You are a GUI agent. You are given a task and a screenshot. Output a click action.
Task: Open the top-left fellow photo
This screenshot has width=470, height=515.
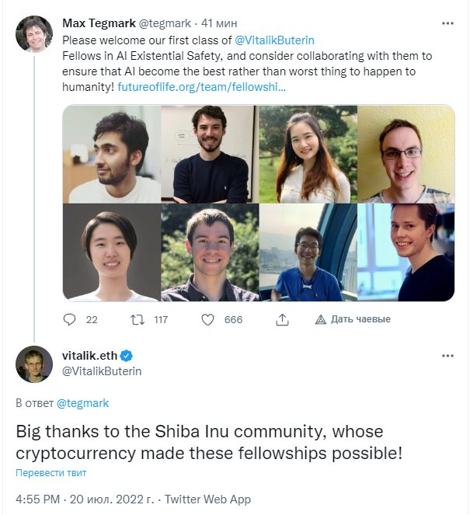tap(112, 154)
